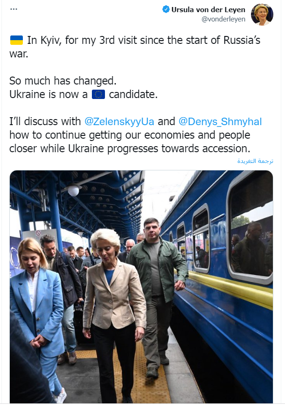Open Ursula von der Leyen's profile avatar
The width and height of the screenshot is (285, 409).
pyautogui.click(x=262, y=14)
